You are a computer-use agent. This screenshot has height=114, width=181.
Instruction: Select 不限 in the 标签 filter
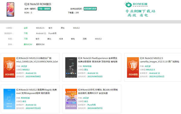tap(26, 39)
